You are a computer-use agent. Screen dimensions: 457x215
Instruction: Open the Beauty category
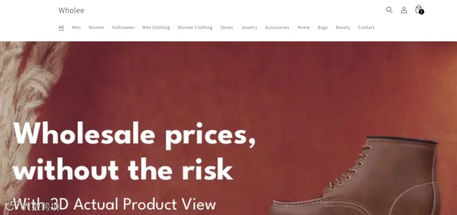343,27
